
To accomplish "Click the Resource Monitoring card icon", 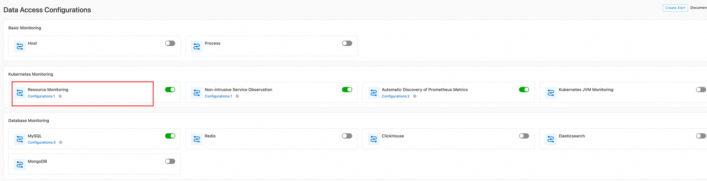I will [20, 93].
